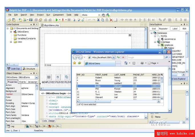This screenshot has width=195, height=137.
Task: Open the Tools menu
Action: (x=69, y=15)
